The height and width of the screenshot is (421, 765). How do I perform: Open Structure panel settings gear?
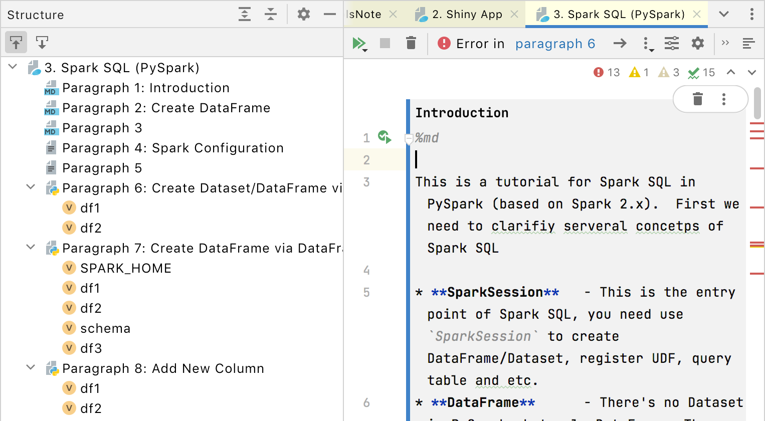tap(304, 15)
